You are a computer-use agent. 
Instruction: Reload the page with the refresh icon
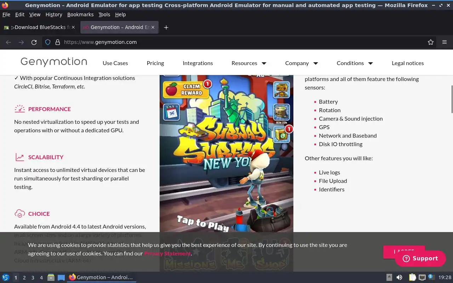point(34,42)
